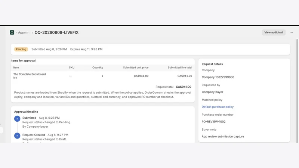
Task: Click Expires Aug 11, 9:28 PM text
Action: [x=86, y=49]
